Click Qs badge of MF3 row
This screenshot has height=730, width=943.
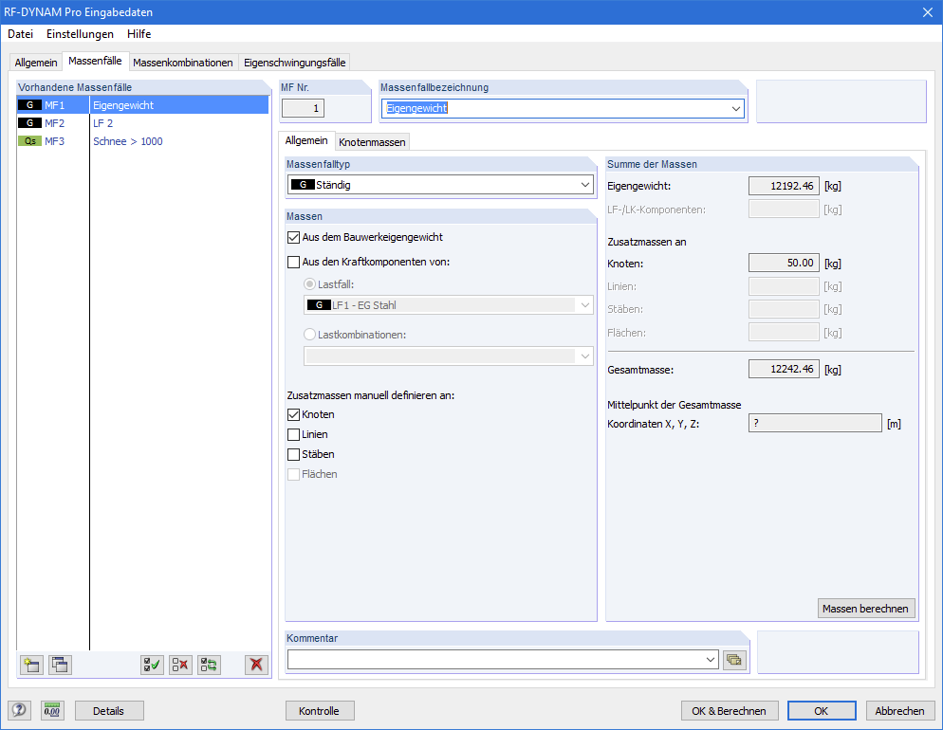29,141
